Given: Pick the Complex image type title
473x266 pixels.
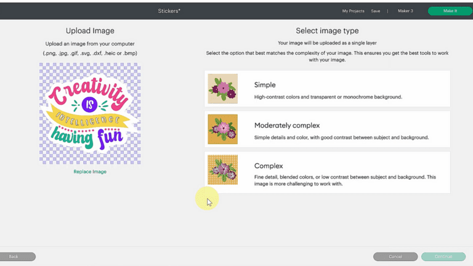Looking at the screenshot, I should pos(269,166).
